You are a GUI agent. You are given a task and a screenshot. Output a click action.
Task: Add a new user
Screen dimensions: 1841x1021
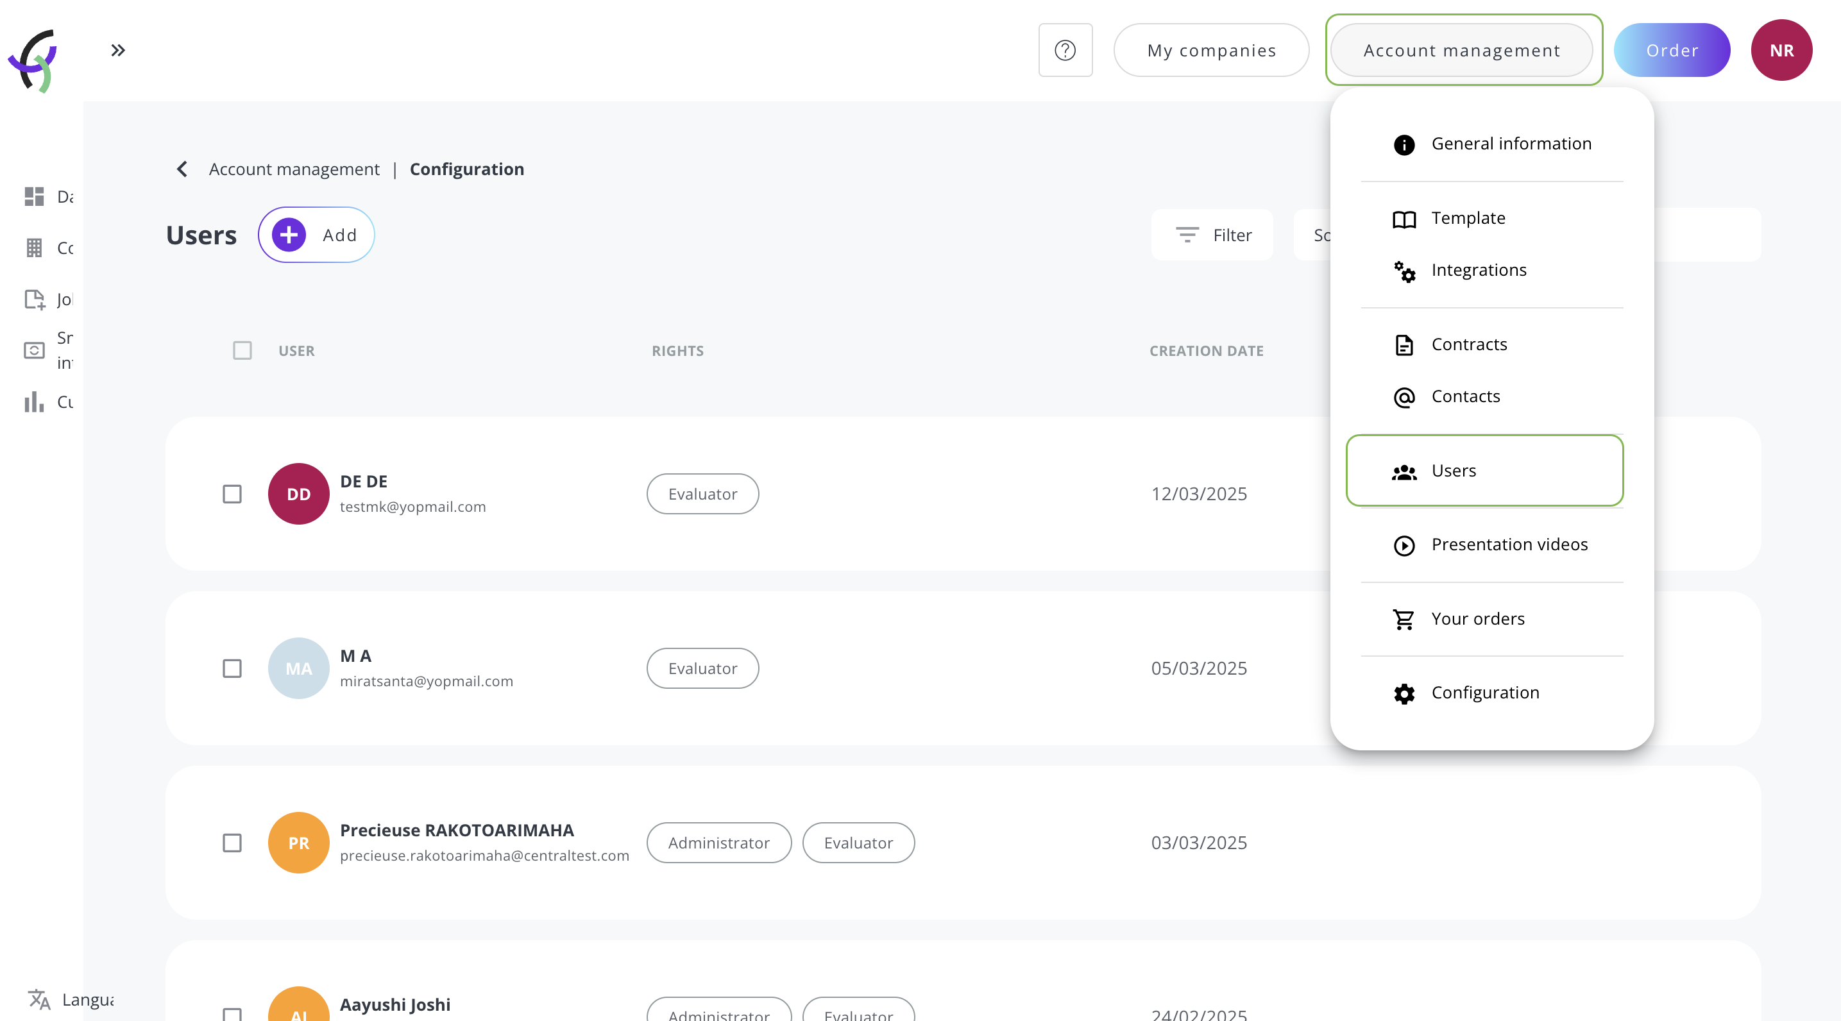click(316, 234)
